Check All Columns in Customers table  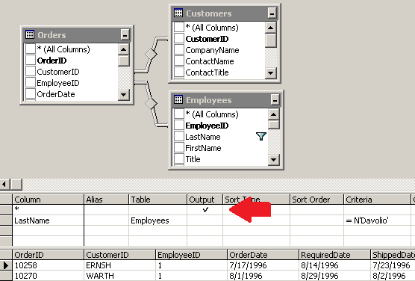pos(179,28)
